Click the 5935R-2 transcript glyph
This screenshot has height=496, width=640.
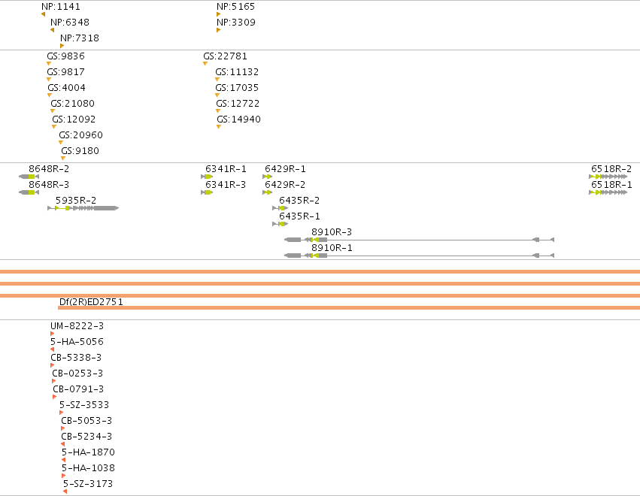[x=83, y=208]
